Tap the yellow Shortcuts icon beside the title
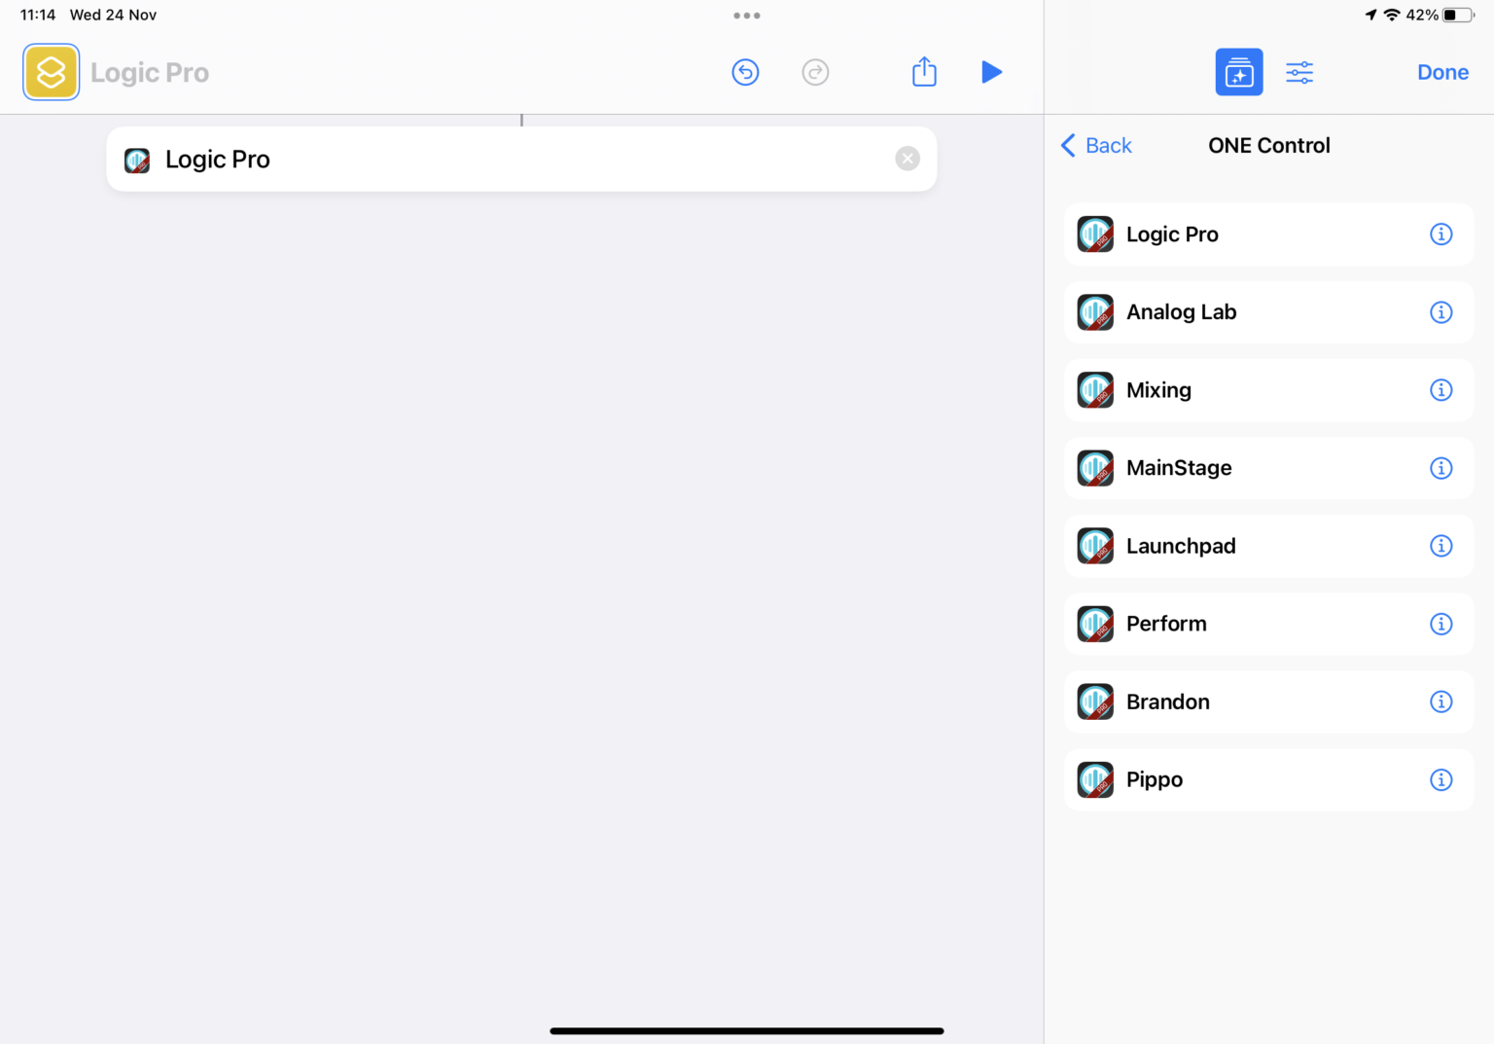 51,72
